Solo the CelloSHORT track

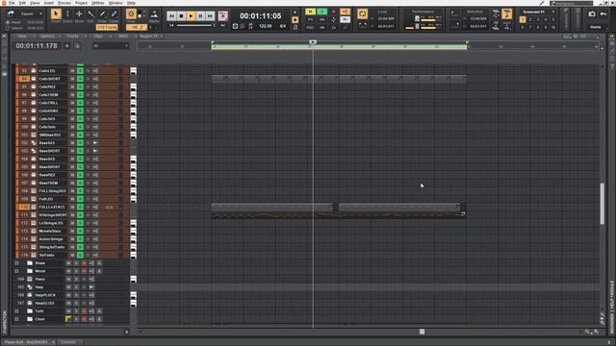coord(80,79)
